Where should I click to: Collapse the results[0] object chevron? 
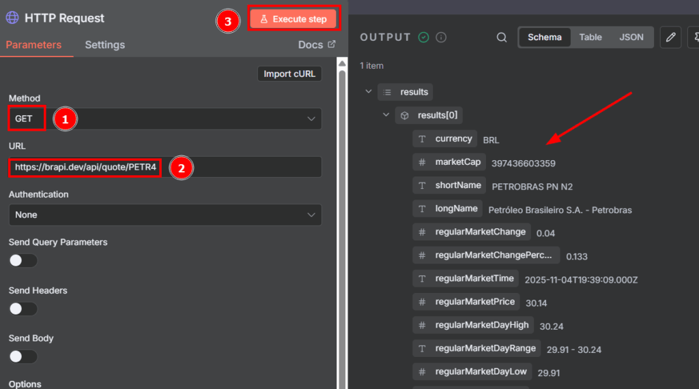point(386,115)
